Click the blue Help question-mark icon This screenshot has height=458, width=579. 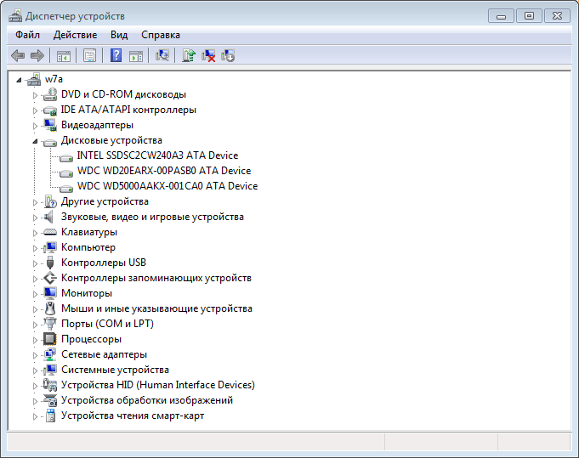(x=116, y=56)
